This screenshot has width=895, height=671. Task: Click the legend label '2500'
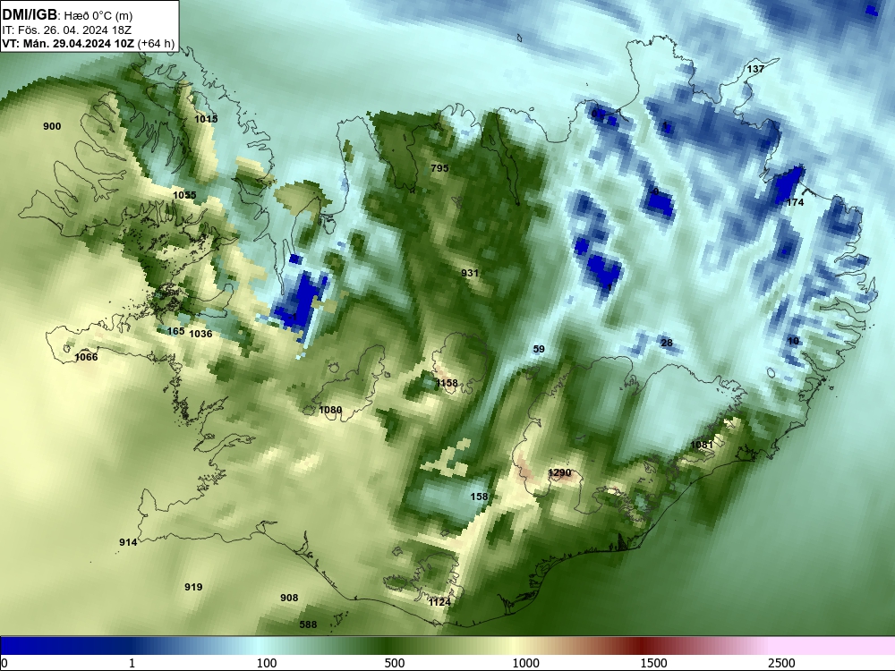point(781,663)
